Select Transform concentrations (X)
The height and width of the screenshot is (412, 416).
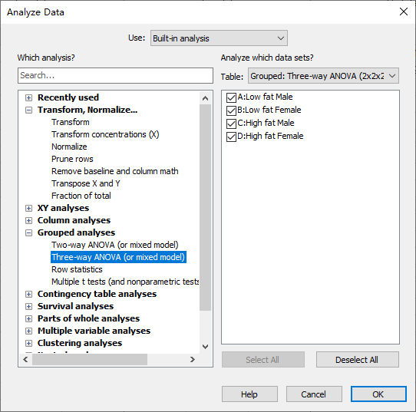pyautogui.click(x=105, y=134)
